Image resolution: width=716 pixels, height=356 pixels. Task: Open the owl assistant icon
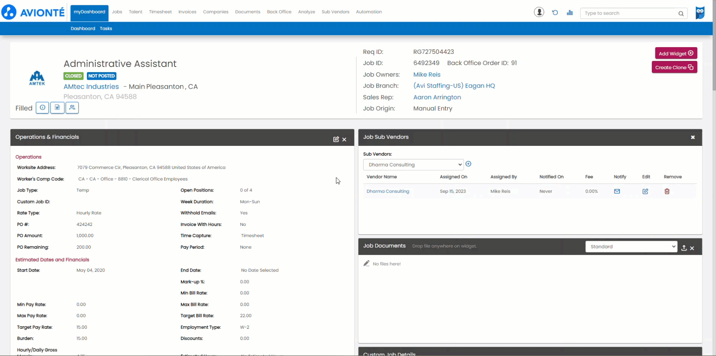click(x=700, y=13)
